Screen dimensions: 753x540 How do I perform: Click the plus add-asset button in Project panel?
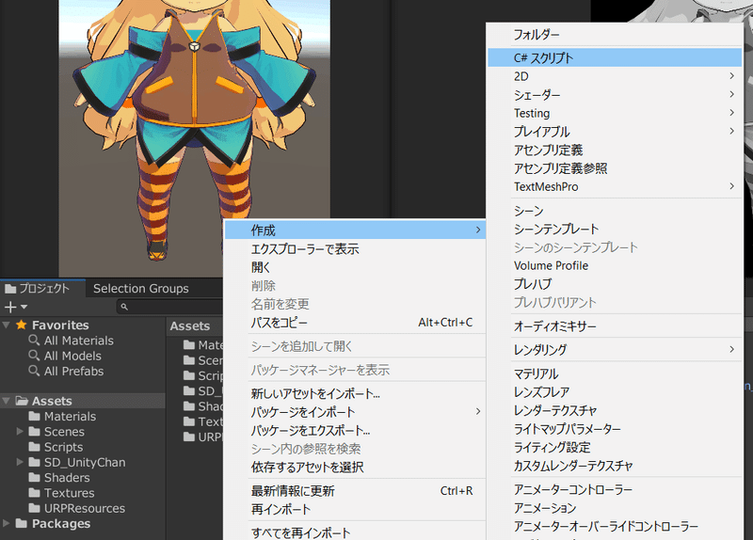tap(10, 307)
